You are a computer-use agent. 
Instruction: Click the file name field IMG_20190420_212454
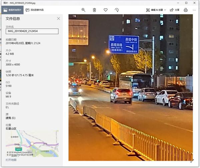tap(32, 31)
